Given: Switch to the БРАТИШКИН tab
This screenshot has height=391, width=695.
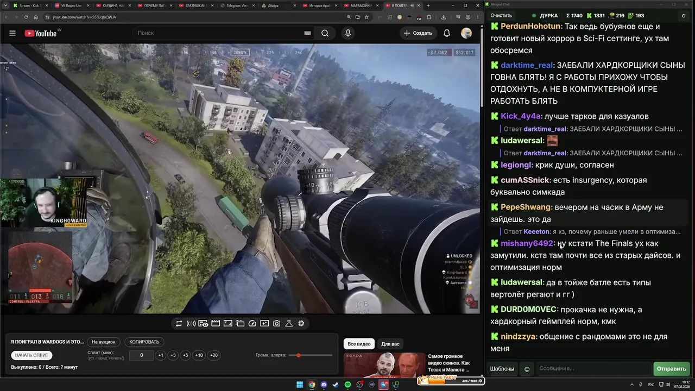Looking at the screenshot, I should click(x=197, y=5).
